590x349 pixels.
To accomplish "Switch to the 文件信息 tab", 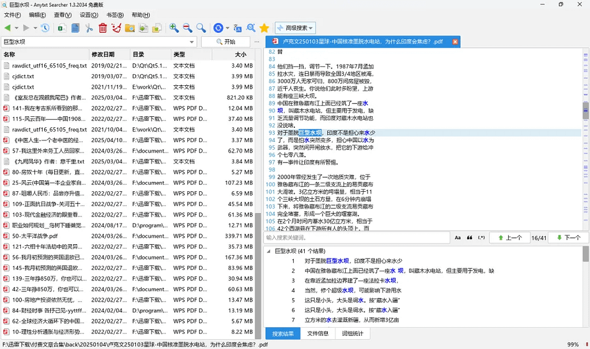I will 317,333.
